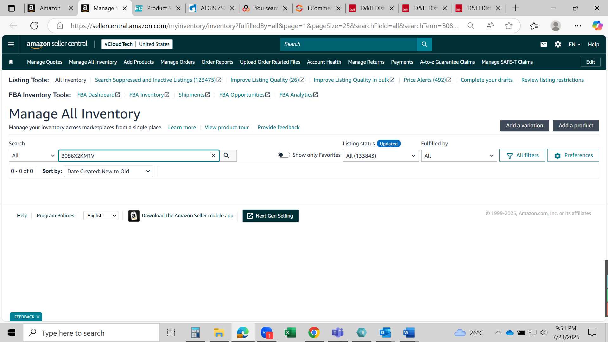
Task: Click the Amazon Seller mobile app icon
Action: 134,216
